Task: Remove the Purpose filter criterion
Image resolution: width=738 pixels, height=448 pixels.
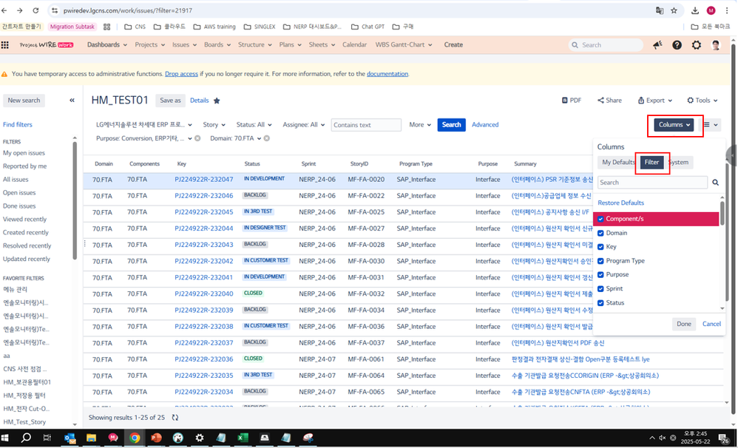Action: click(x=197, y=138)
